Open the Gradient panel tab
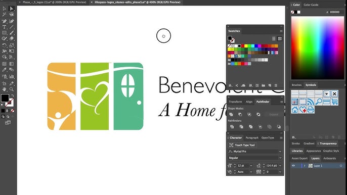The image size is (347, 195). (x=309, y=143)
